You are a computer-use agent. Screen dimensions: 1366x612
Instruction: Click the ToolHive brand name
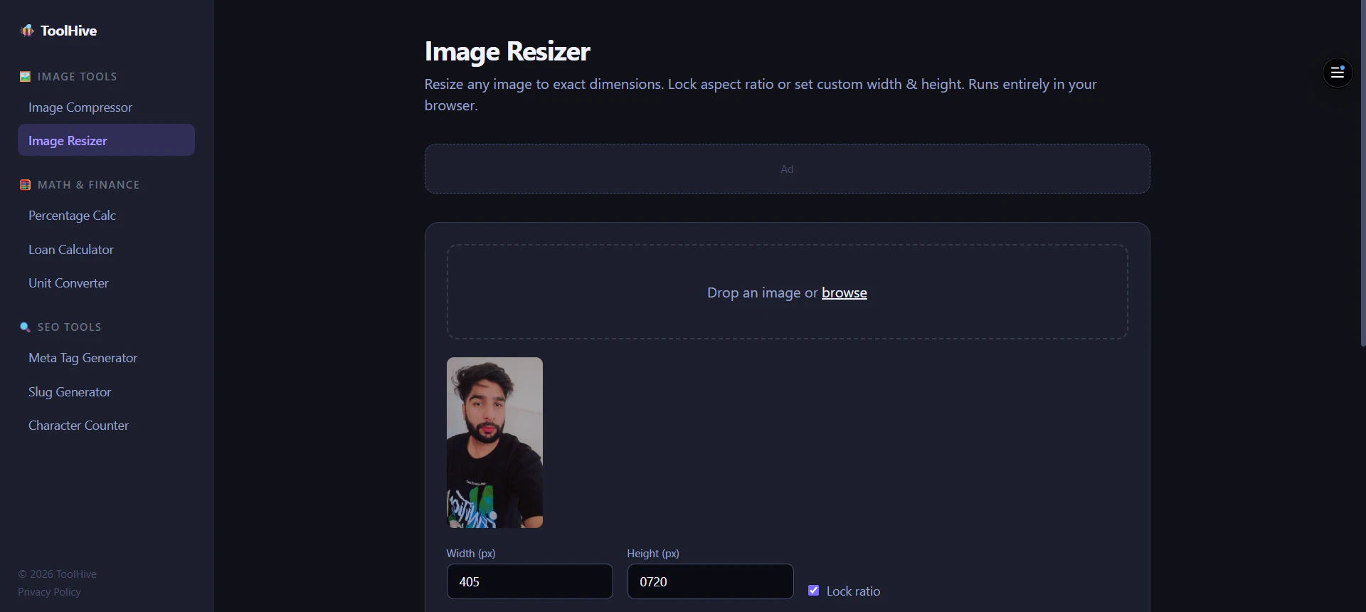click(x=68, y=31)
